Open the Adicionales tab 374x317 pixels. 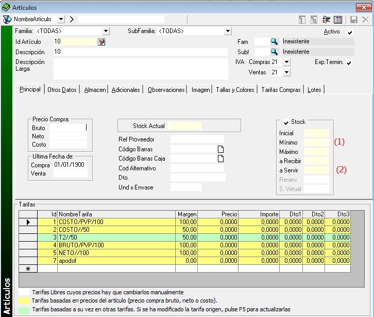point(126,90)
